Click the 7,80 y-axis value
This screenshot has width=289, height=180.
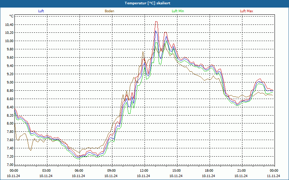(x=10, y=132)
